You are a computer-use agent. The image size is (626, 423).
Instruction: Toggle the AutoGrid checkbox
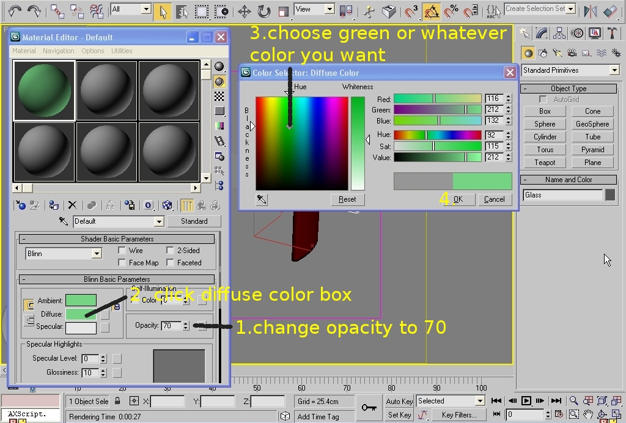click(543, 99)
